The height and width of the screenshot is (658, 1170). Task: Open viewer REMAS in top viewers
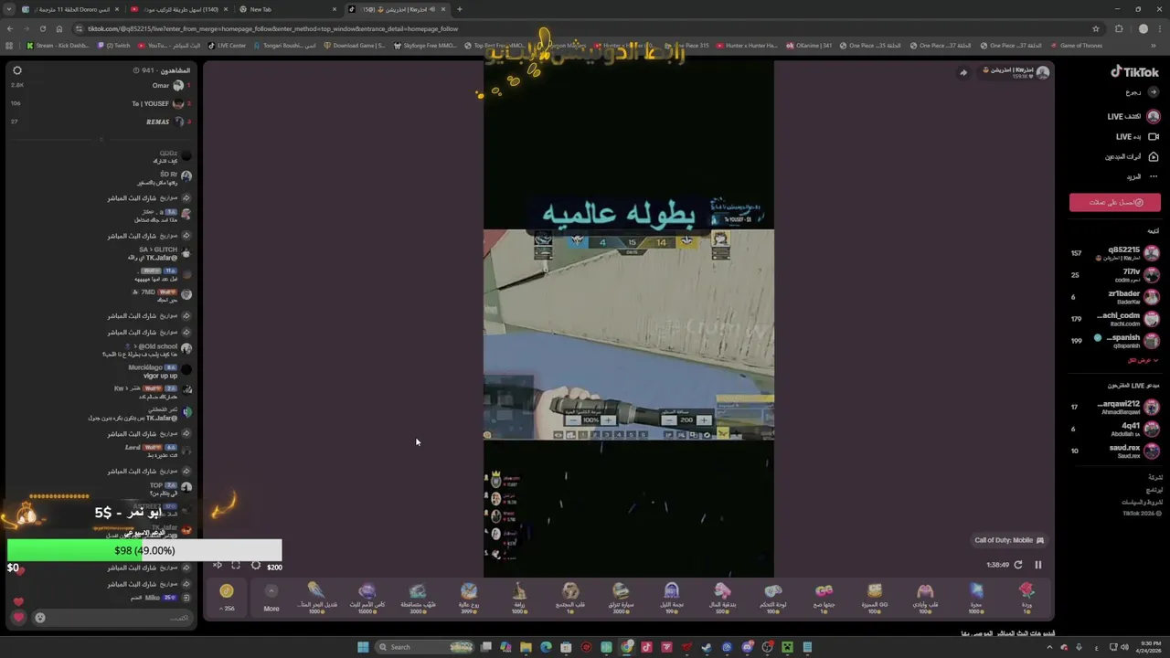tap(167, 122)
